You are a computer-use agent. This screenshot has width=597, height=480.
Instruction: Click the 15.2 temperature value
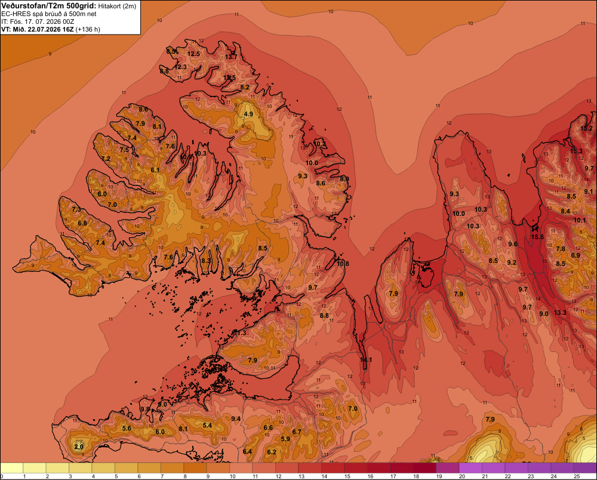click(x=586, y=129)
